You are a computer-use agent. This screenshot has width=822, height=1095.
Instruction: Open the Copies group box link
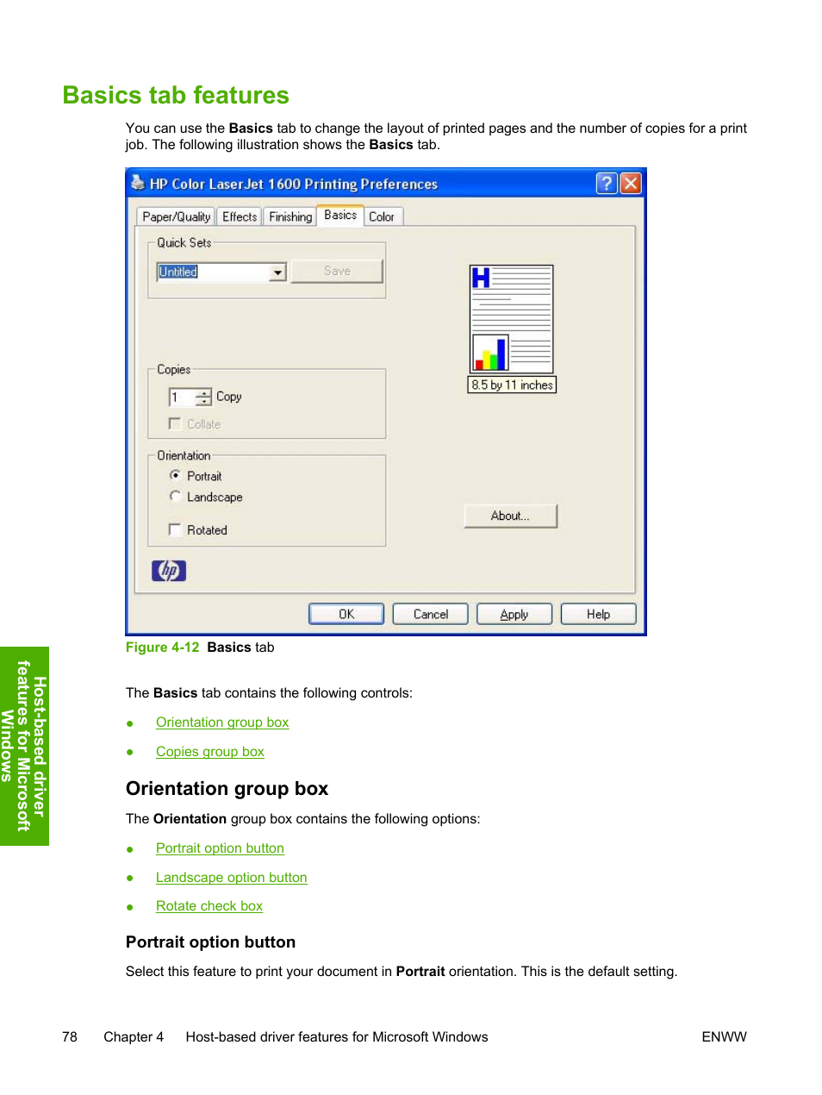coord(210,752)
